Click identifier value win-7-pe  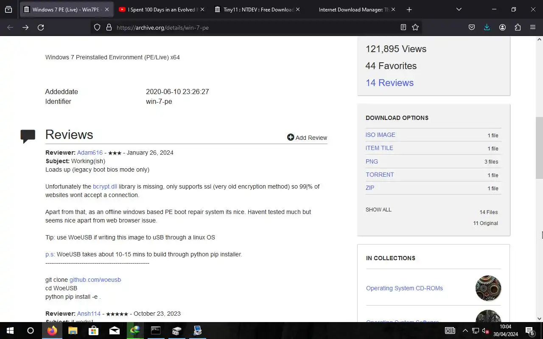coord(159,101)
